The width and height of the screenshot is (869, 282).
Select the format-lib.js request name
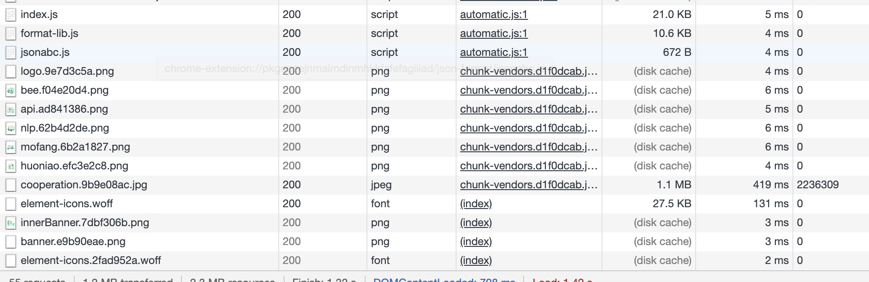[50, 33]
